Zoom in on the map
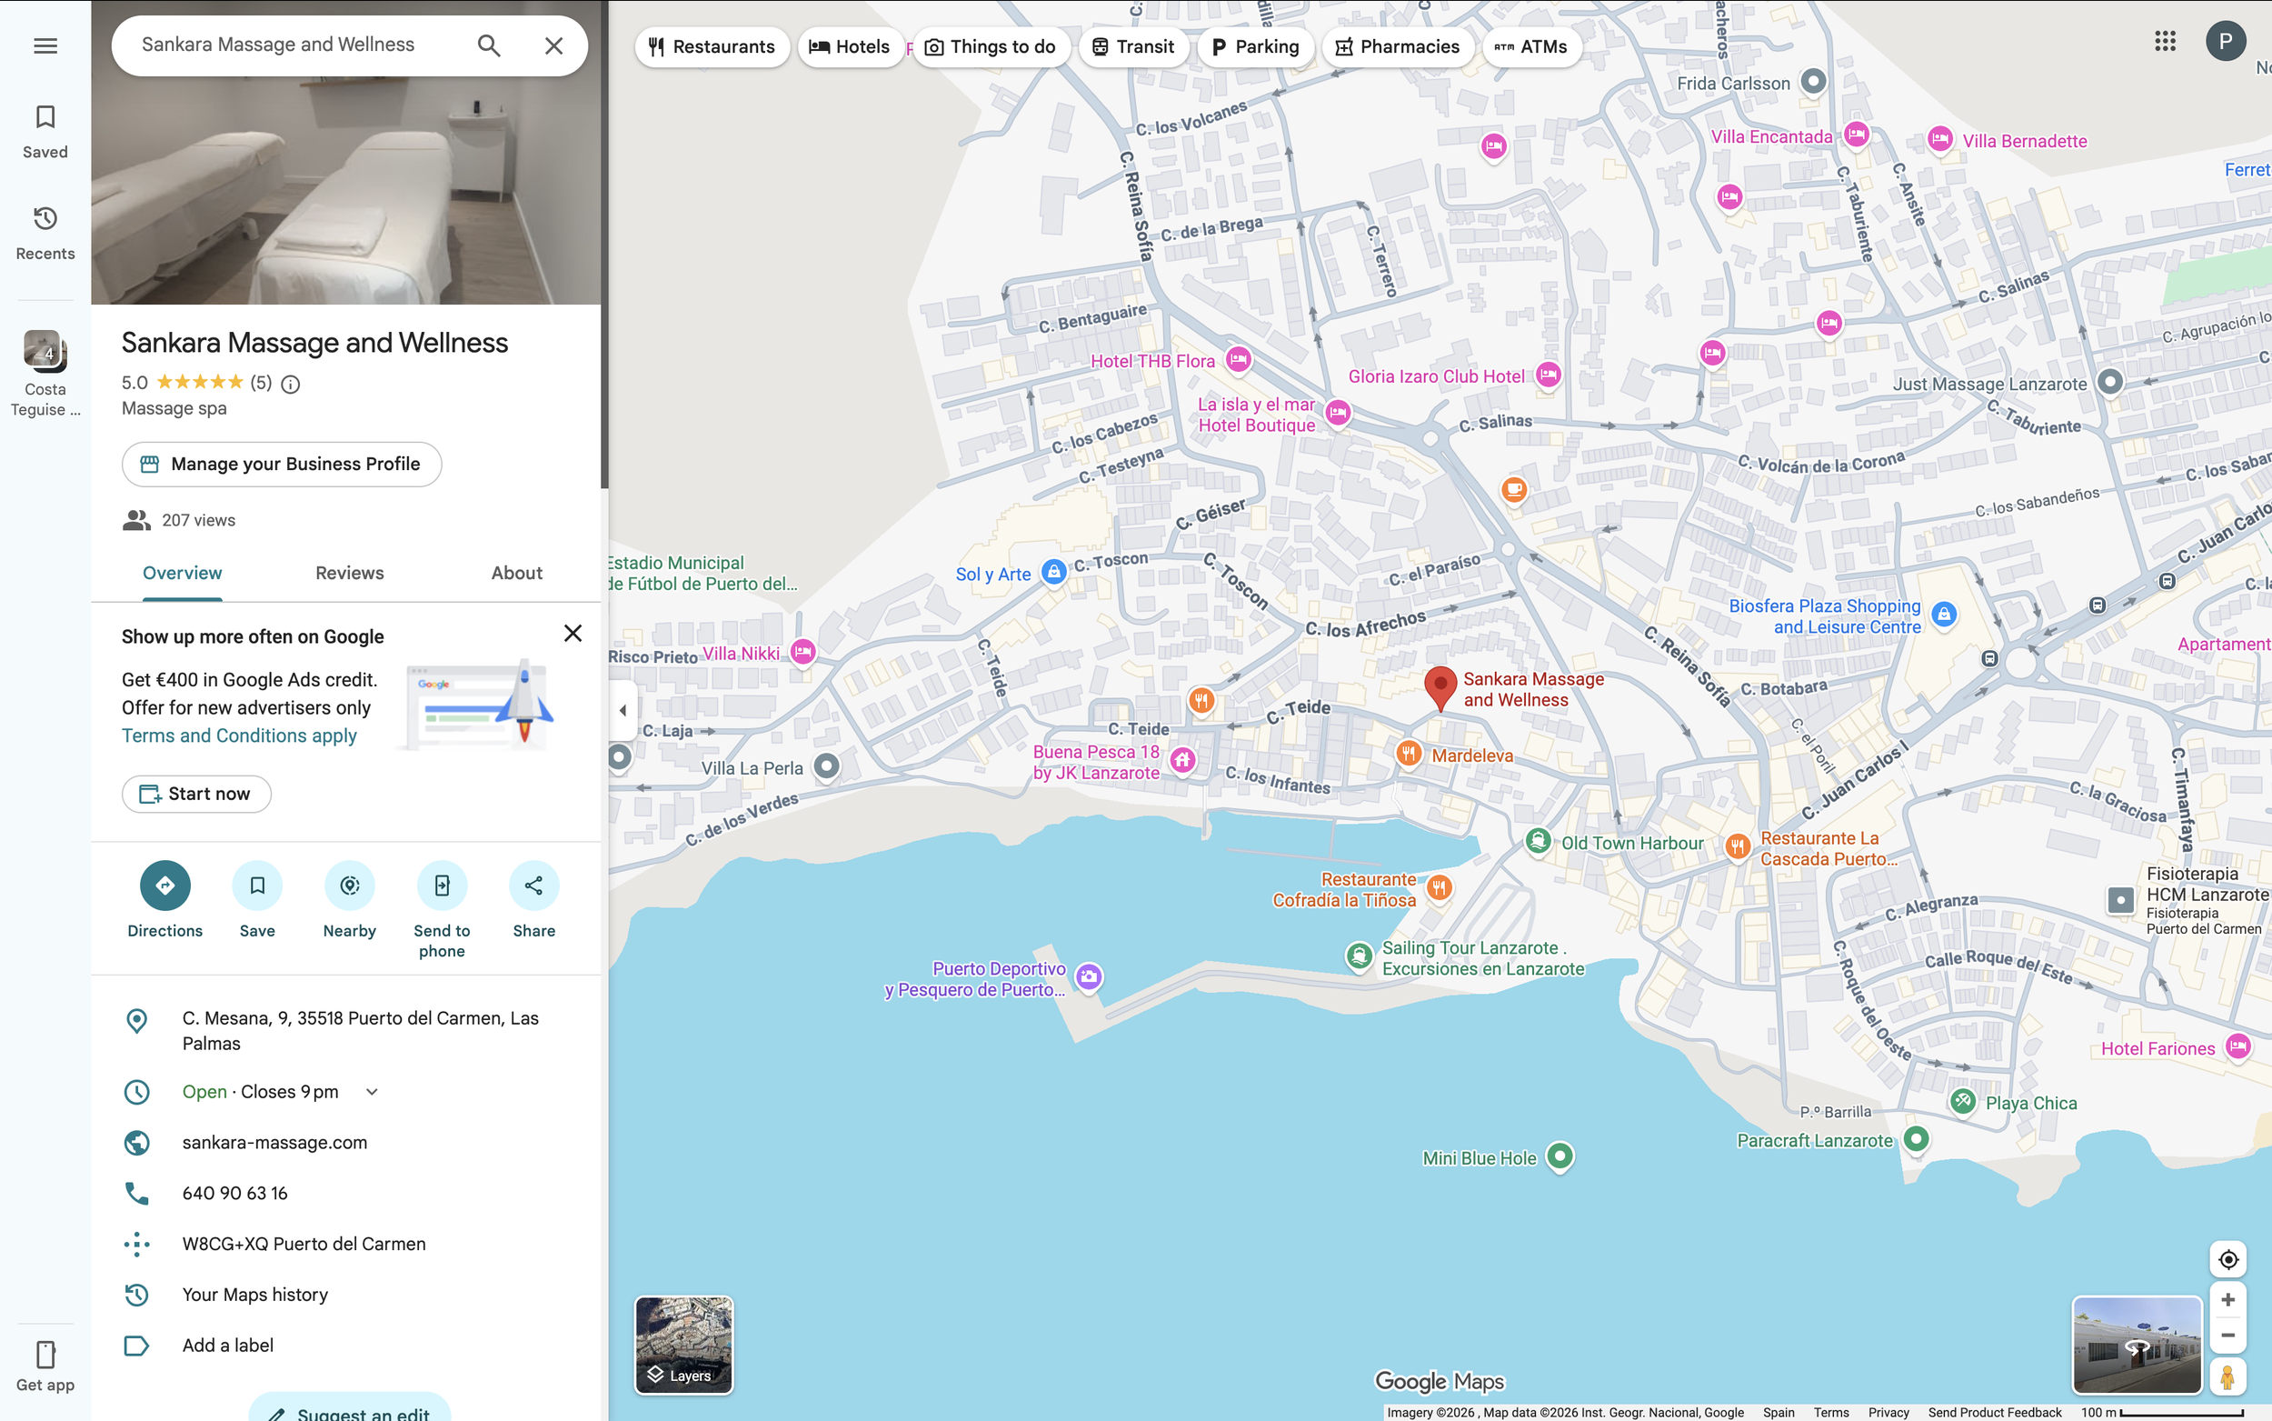Viewport: 2272px width, 1421px height. tap(2227, 1300)
